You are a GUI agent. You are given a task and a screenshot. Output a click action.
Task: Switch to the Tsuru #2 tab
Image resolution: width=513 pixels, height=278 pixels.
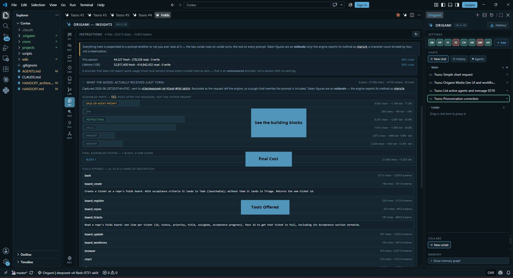coord(75,15)
